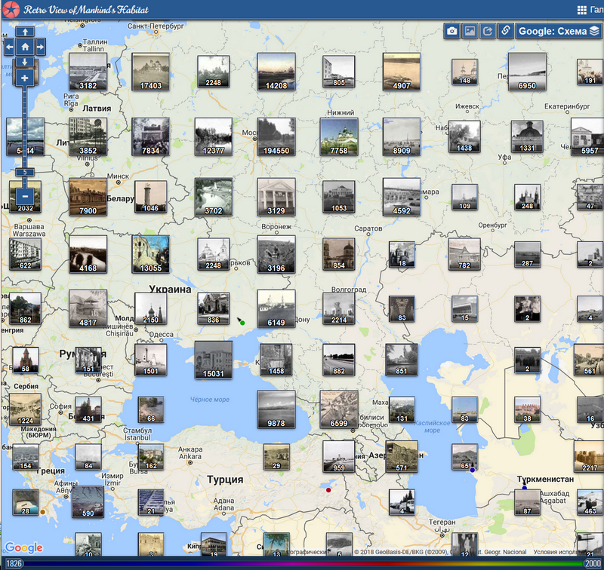Click the zoom level 5 slider handle
The image size is (604, 570).
pyautogui.click(x=25, y=172)
